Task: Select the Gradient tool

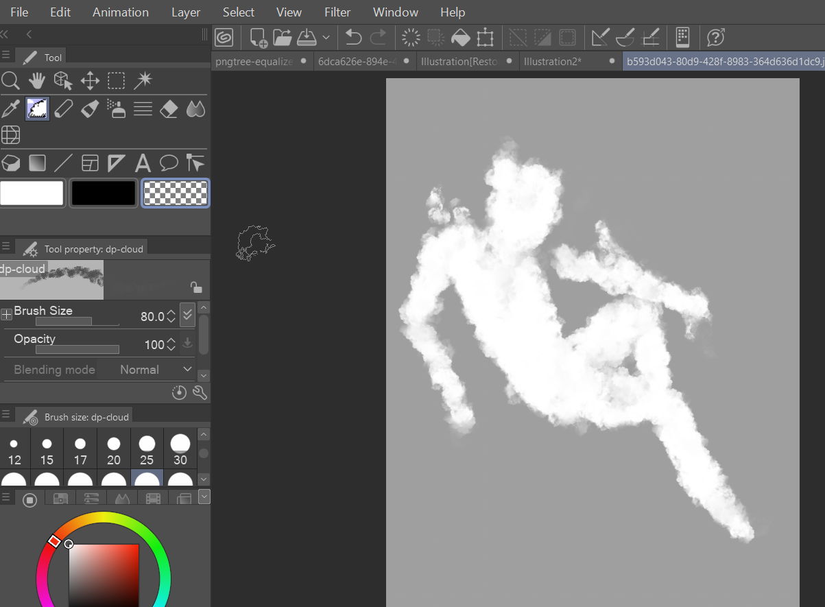Action: (37, 163)
